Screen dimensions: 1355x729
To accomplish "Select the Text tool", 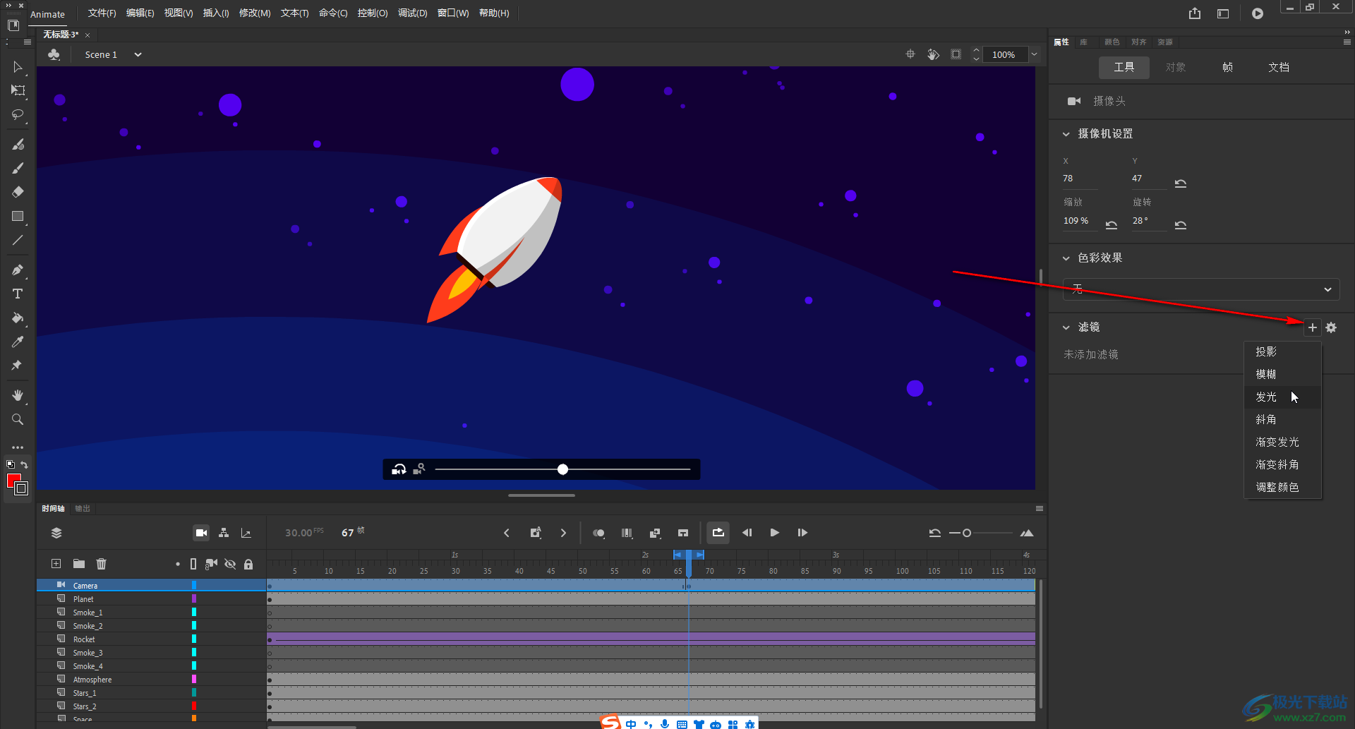I will pyautogui.click(x=18, y=294).
